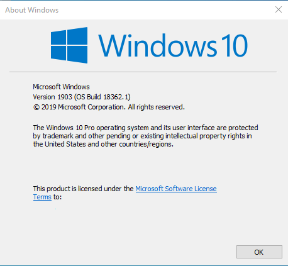Click the United States countries/regions line

[103, 144]
